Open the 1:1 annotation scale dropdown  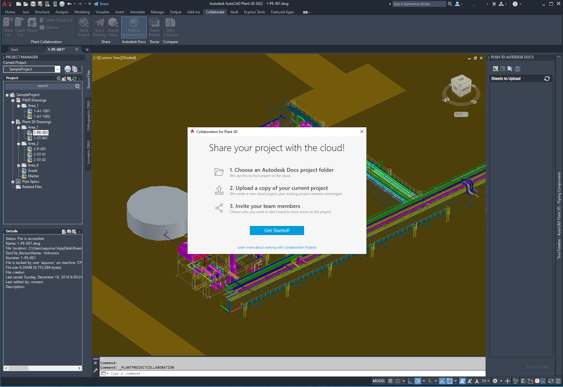(486, 381)
